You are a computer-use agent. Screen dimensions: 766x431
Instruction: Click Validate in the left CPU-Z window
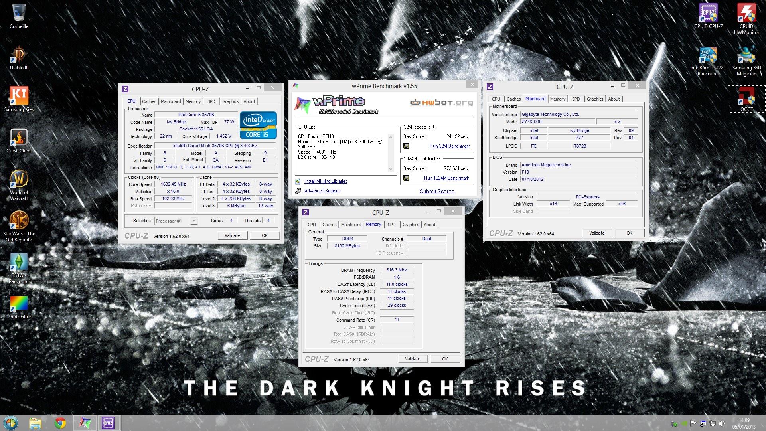(x=232, y=235)
